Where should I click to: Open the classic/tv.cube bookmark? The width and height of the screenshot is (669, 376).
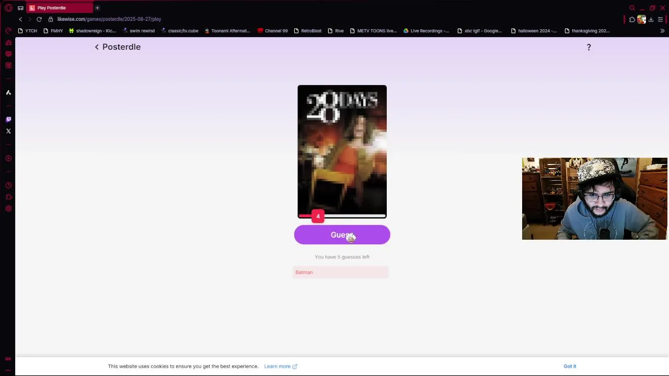point(179,31)
